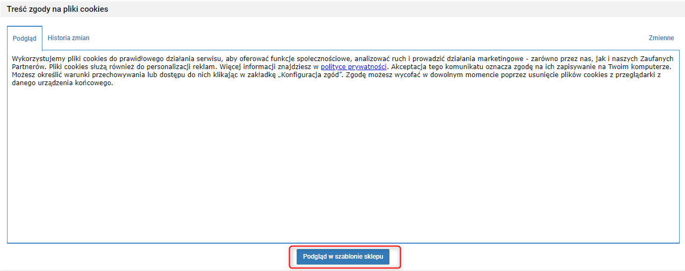Open the Historia zmian tab
Screen dimensions: 685x271
point(69,38)
